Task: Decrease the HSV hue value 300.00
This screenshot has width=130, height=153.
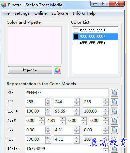Action: point(48,141)
